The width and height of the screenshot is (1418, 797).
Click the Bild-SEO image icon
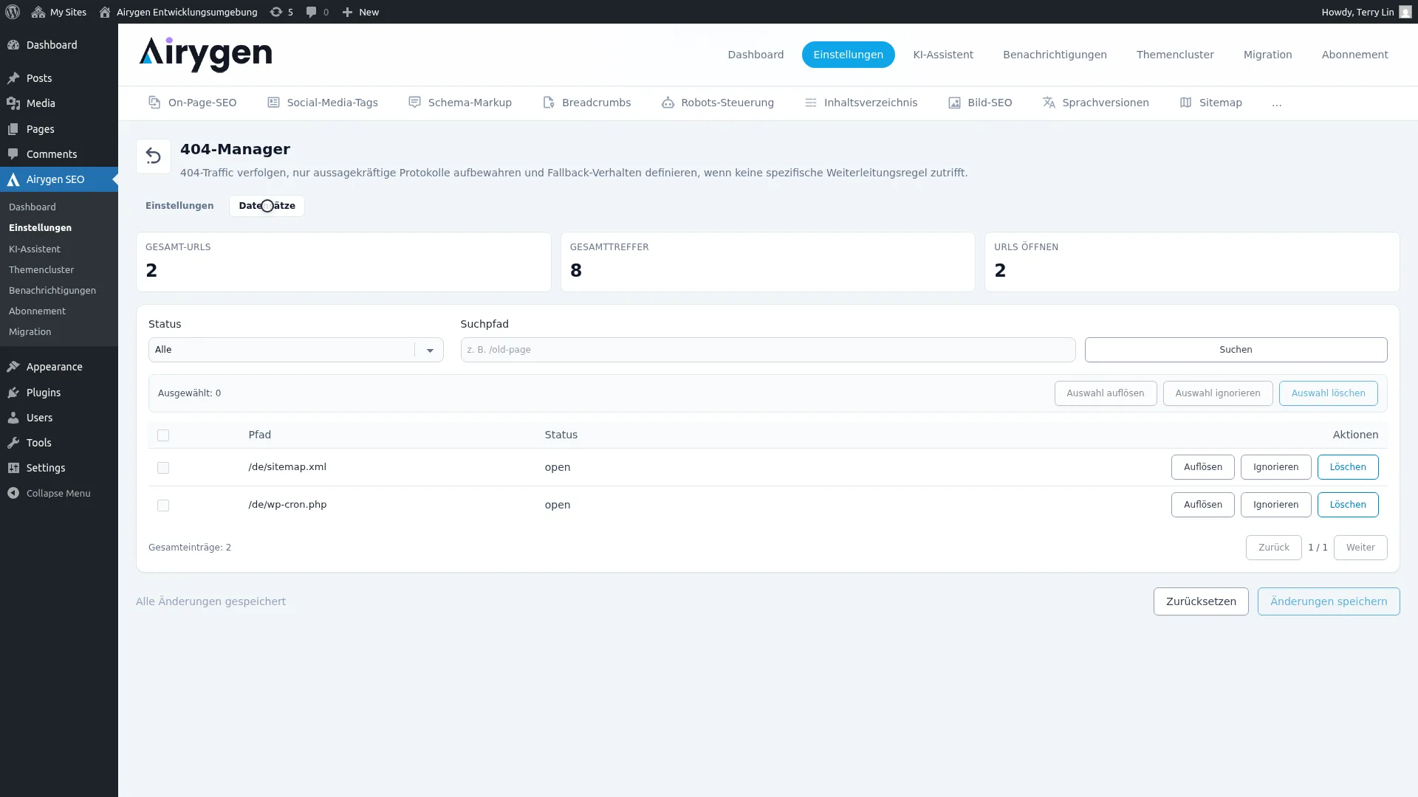click(x=954, y=103)
